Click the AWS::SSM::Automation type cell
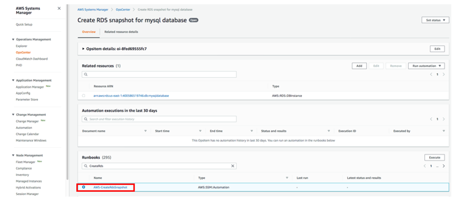This screenshot has width=458, height=197. pyautogui.click(x=214, y=187)
